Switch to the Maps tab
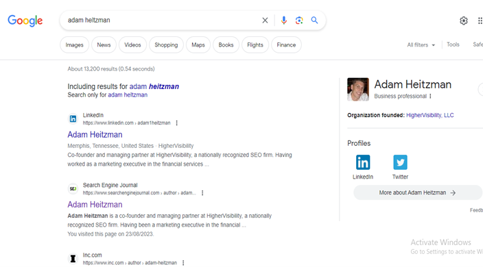 [198, 45]
